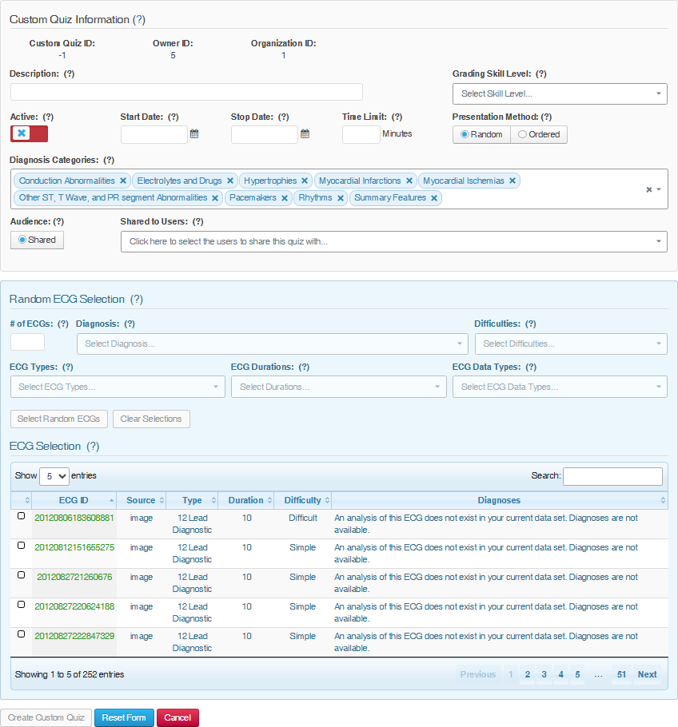Clear all diagnosis categories
This screenshot has width=678, height=727.
649,189
